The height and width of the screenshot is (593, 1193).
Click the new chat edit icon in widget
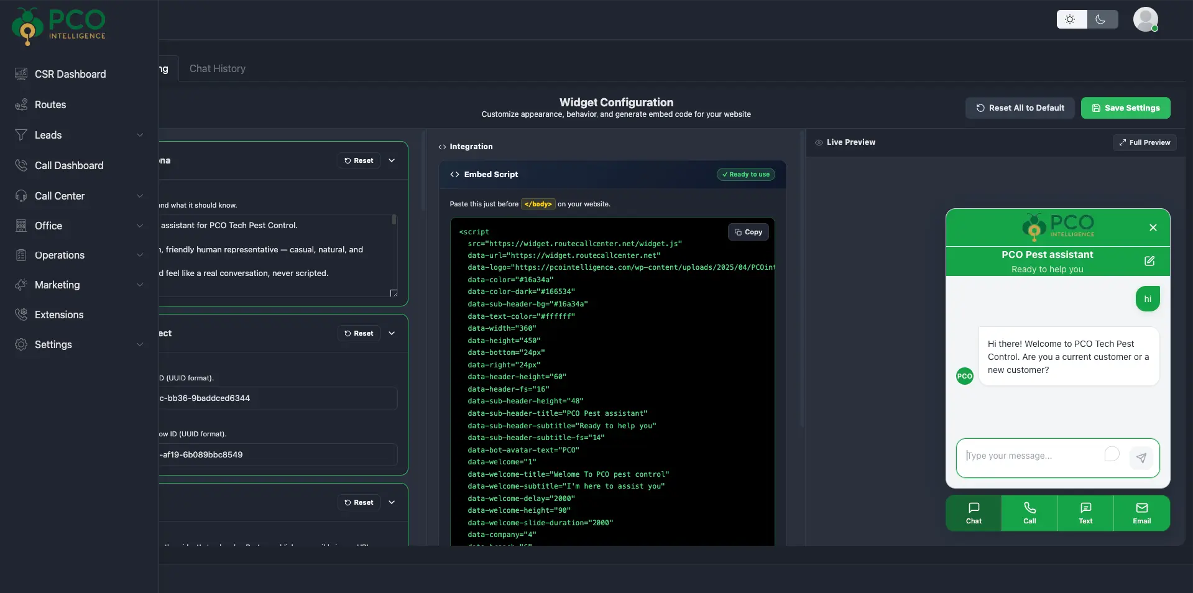click(x=1149, y=261)
